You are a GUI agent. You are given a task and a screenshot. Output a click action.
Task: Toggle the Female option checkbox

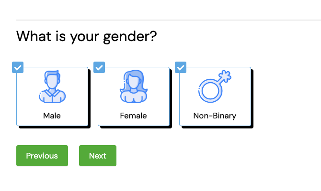pos(99,68)
